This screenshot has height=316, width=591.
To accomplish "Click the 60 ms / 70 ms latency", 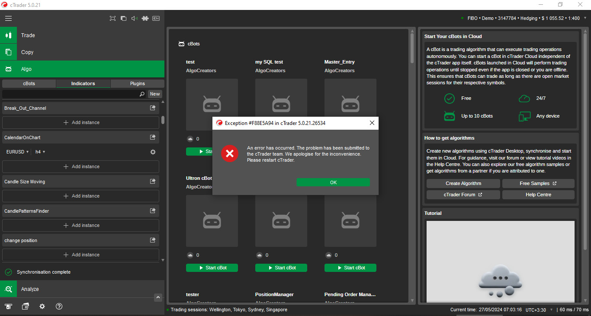I will click(574, 310).
